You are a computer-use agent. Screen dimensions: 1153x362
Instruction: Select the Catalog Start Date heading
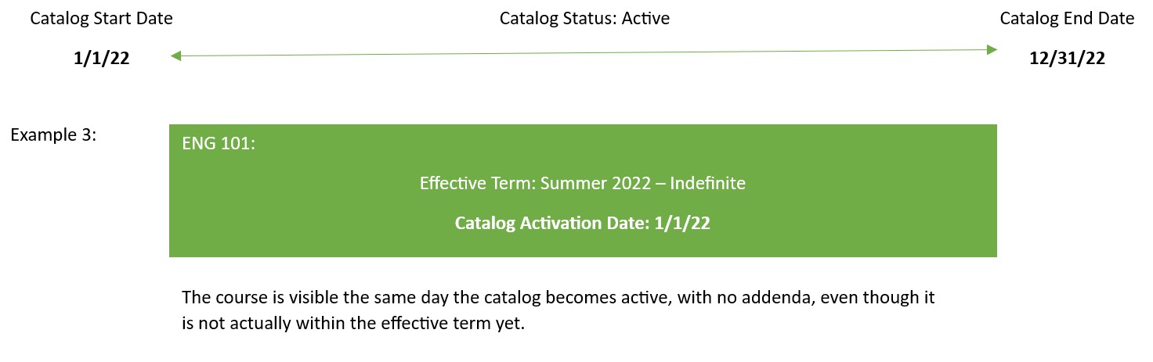pos(102,19)
